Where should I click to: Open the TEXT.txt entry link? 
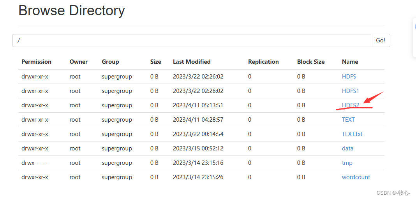[x=352, y=134]
